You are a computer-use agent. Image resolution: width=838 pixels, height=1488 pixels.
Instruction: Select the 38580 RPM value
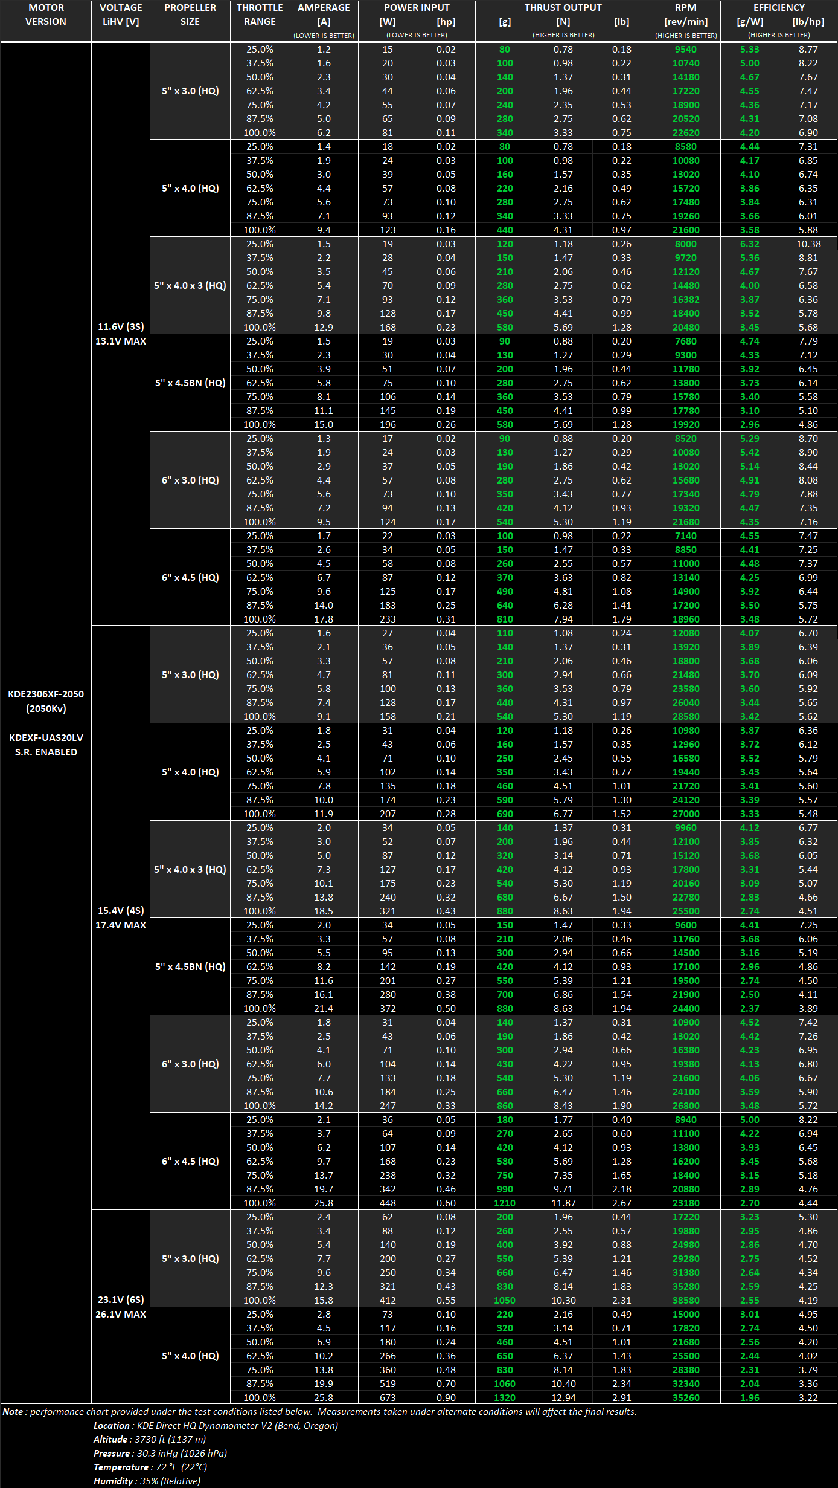pos(686,1301)
